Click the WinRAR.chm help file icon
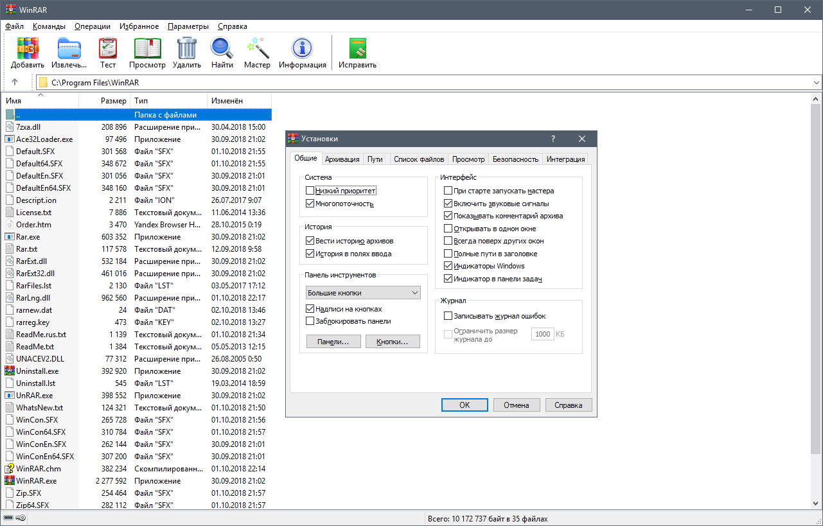Image resolution: width=823 pixels, height=526 pixels. pos(10,468)
